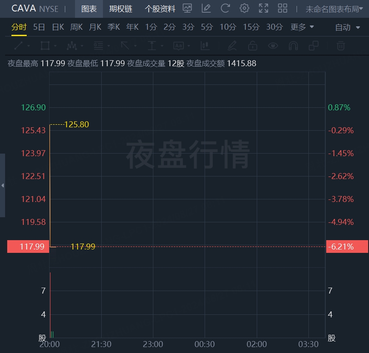Click the 126.90 price axis label
369x353 pixels.
pyautogui.click(x=33, y=107)
